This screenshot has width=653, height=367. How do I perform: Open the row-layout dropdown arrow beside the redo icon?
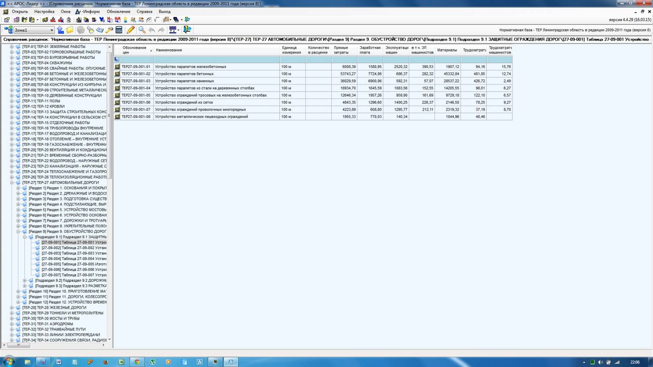[x=178, y=30]
